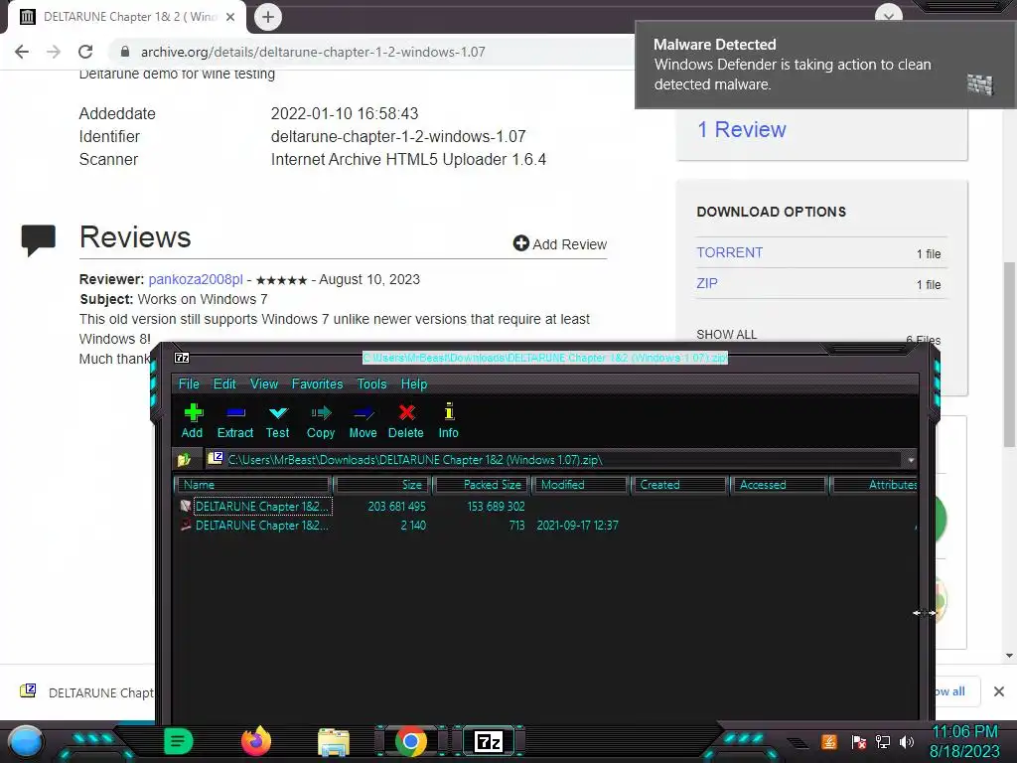Open the 7-Zip View menu
The width and height of the screenshot is (1017, 763).
(x=264, y=384)
